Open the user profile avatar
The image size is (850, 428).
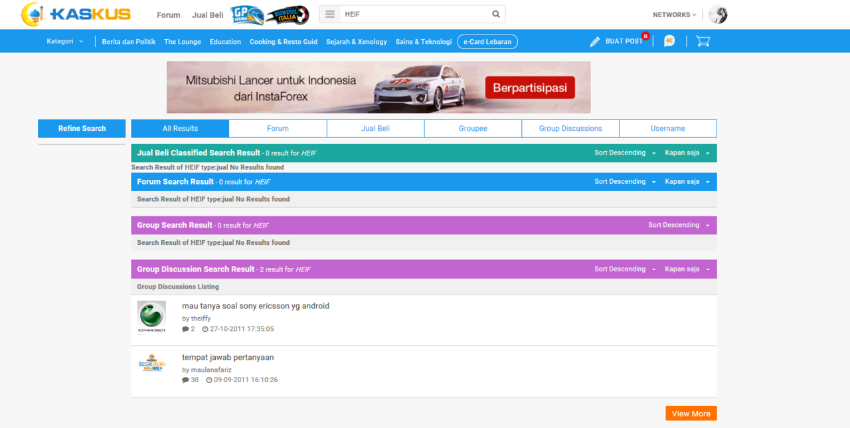[x=718, y=15]
